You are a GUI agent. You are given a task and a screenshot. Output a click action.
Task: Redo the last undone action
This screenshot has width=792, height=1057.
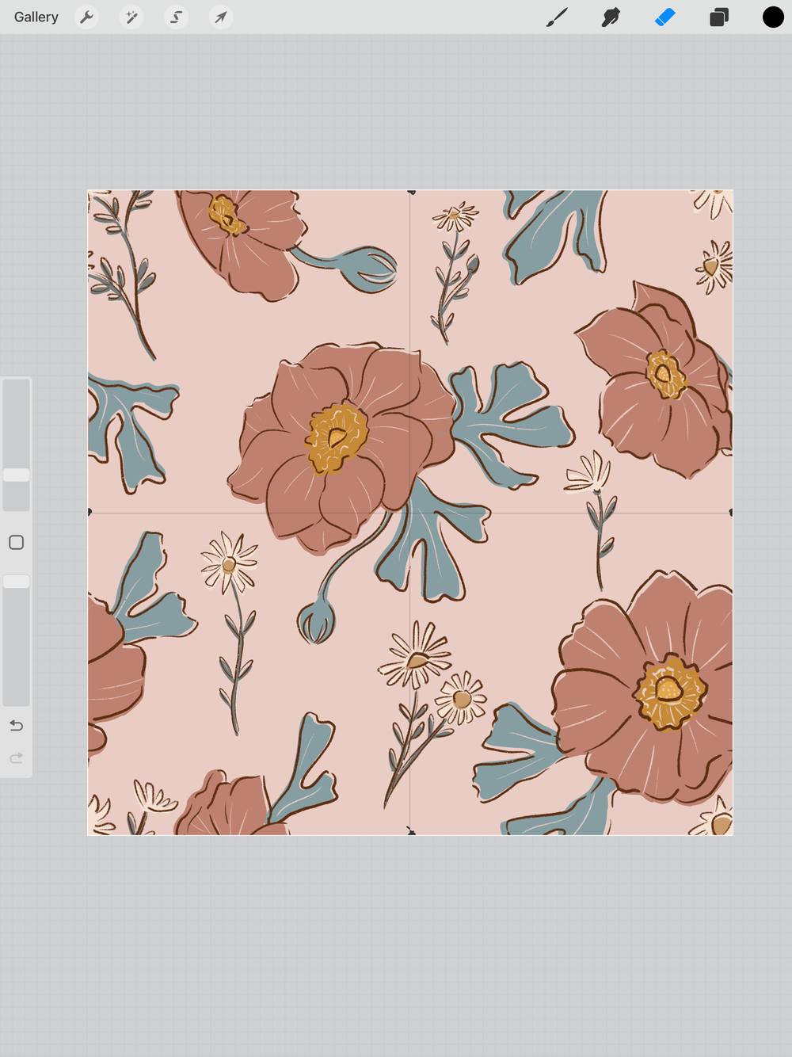tap(17, 758)
